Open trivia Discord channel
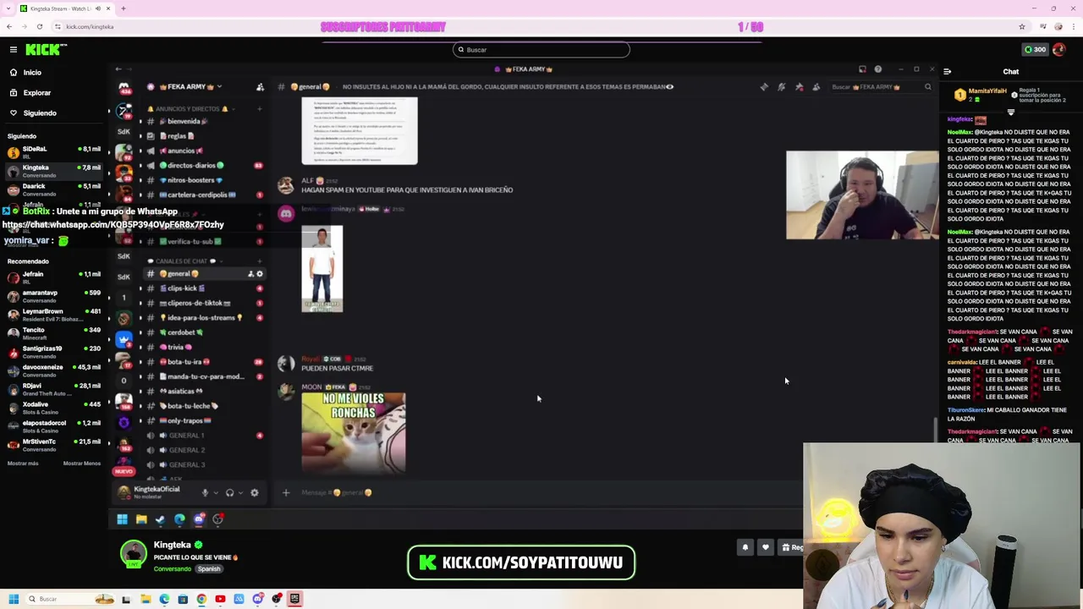Viewport: 1083px width, 609px height. 203,347
